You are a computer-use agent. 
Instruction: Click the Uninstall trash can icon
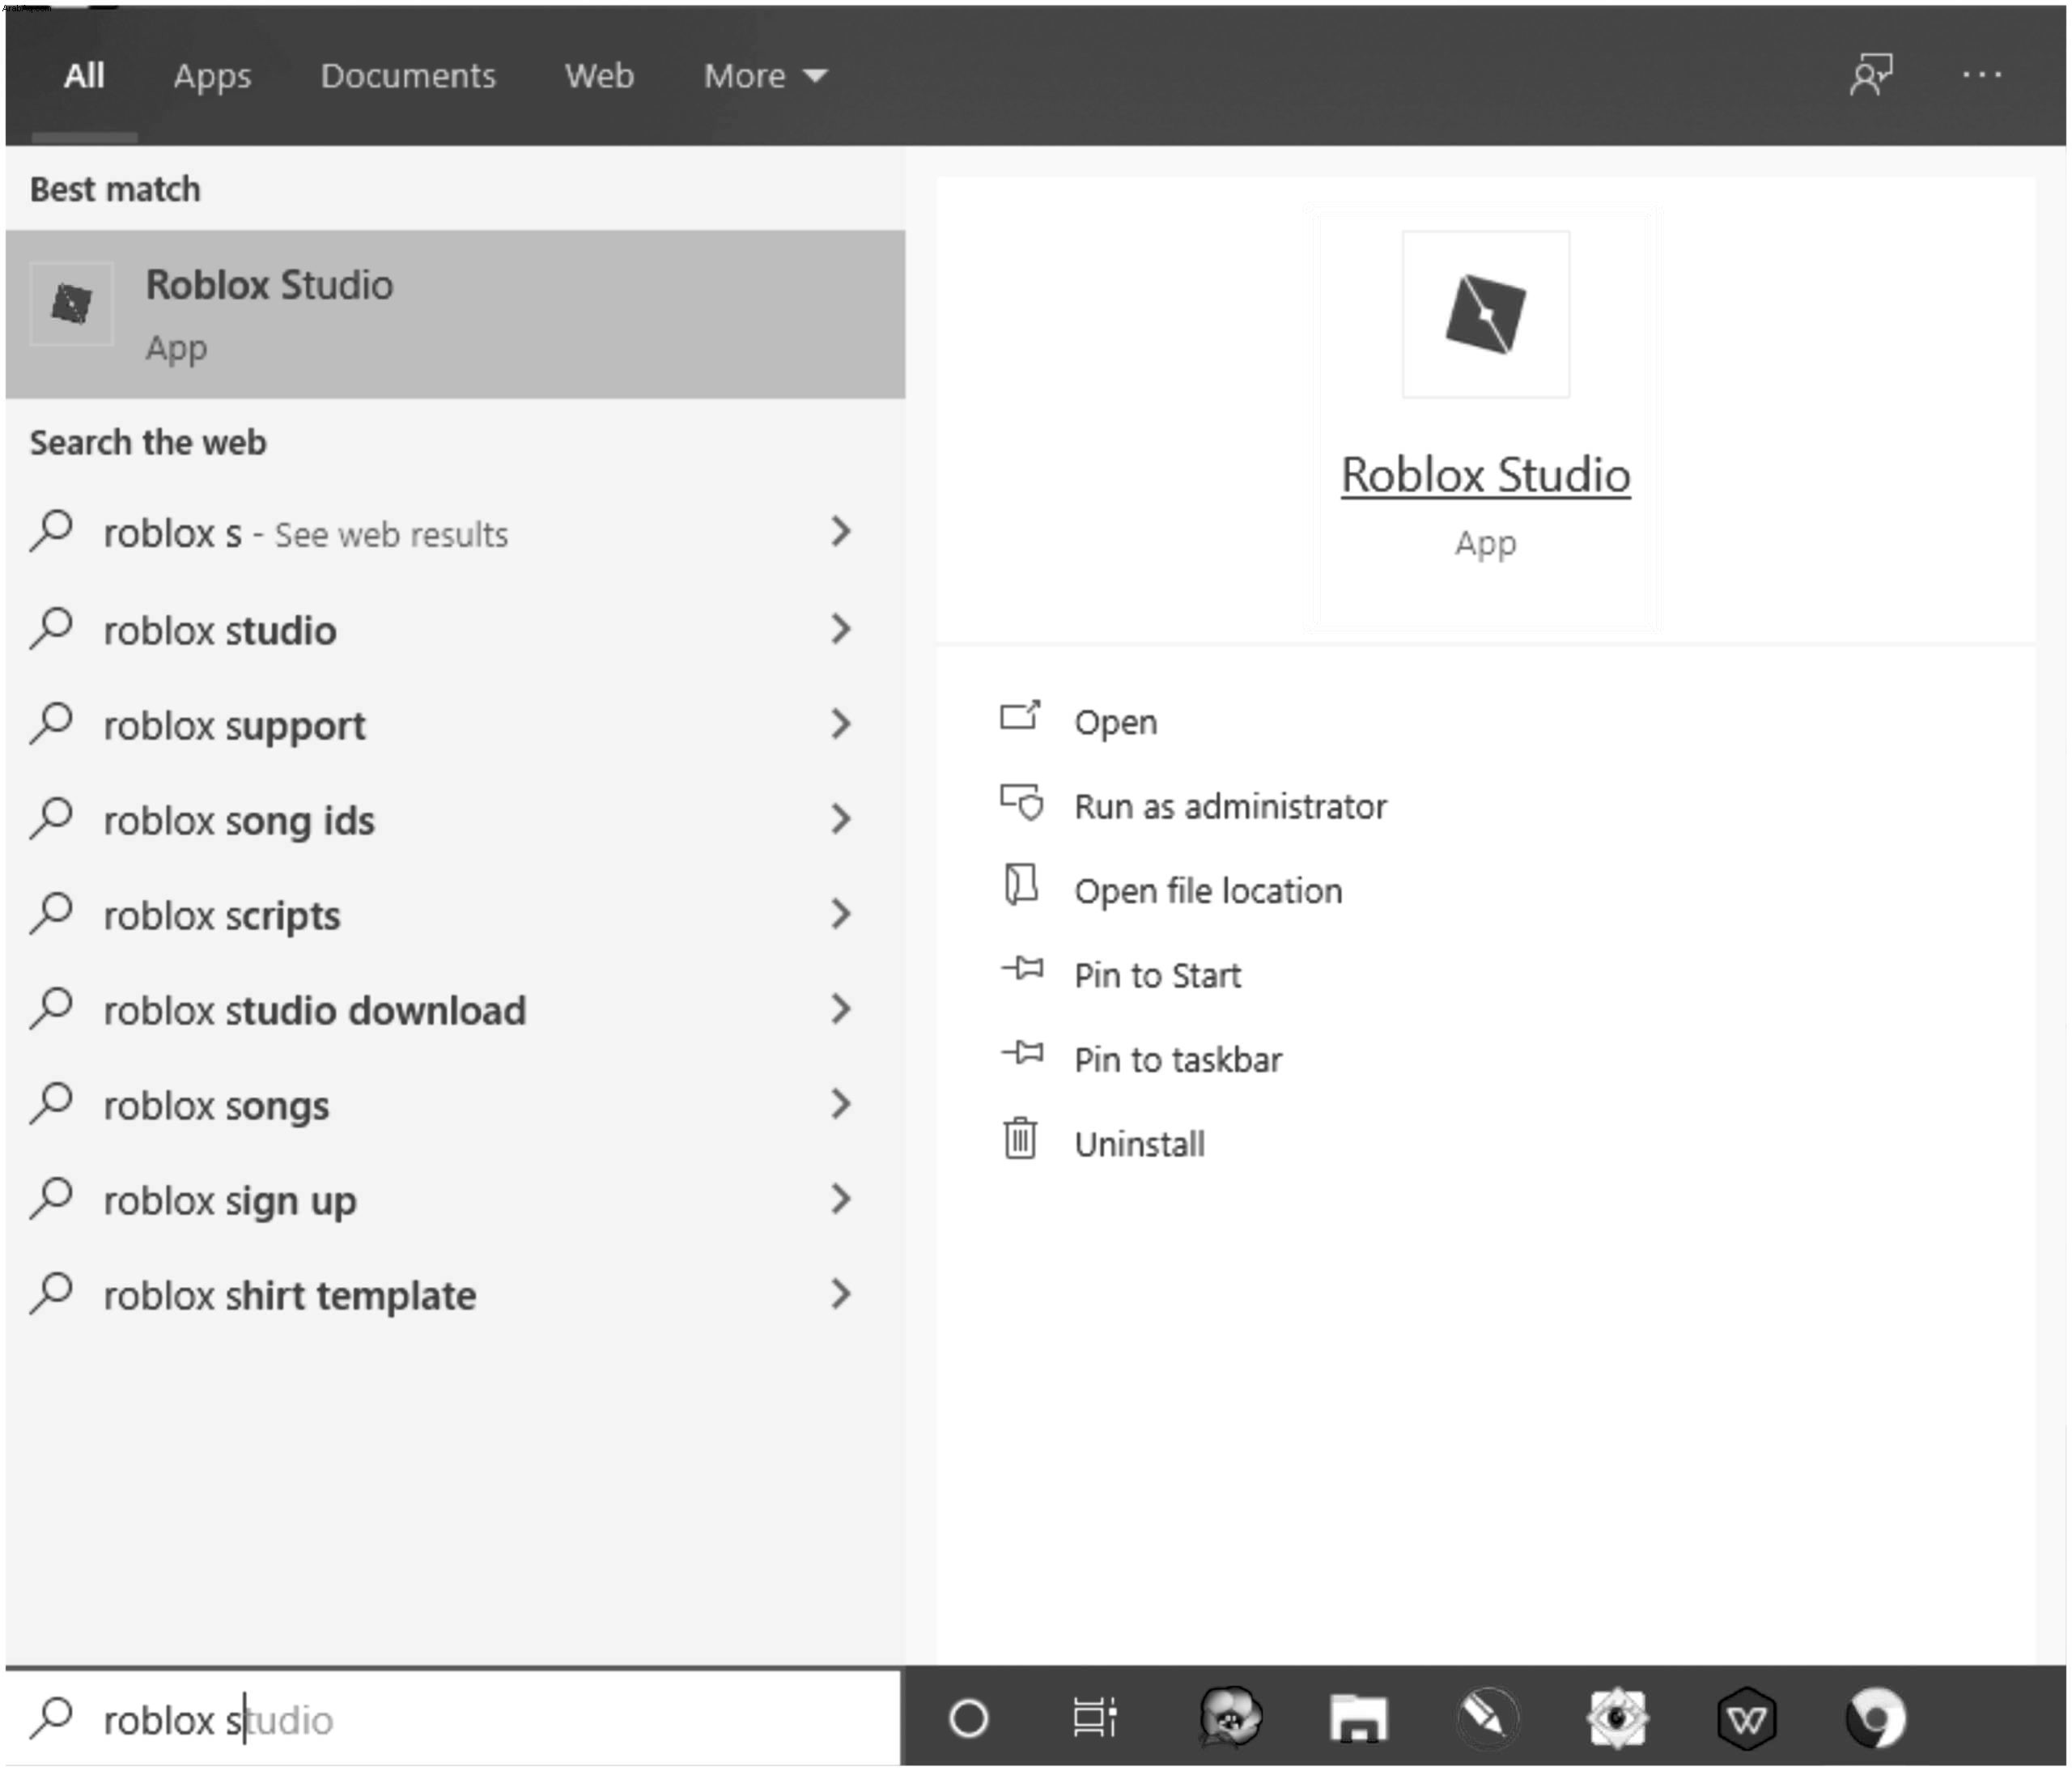(x=1020, y=1138)
